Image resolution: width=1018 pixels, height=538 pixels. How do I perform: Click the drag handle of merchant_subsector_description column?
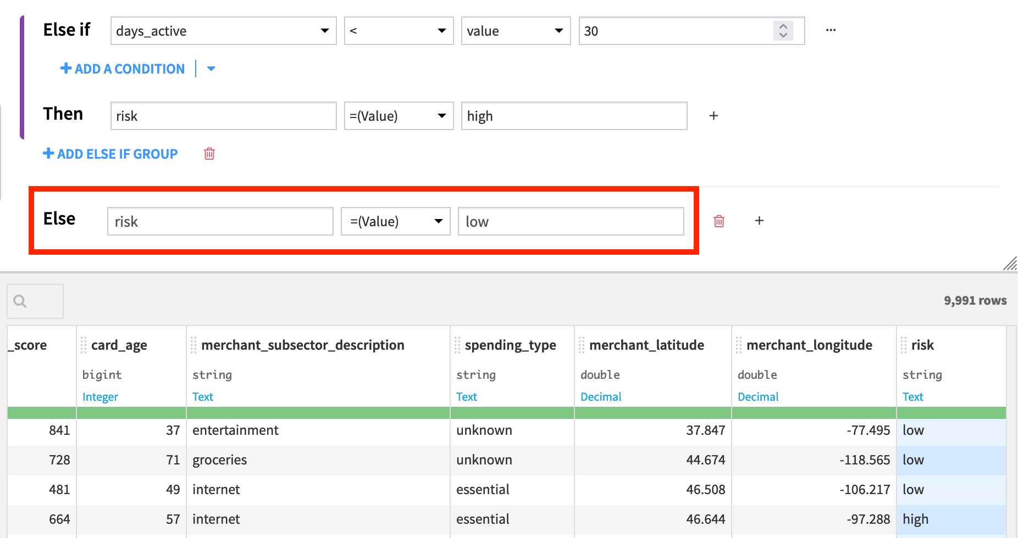point(193,345)
